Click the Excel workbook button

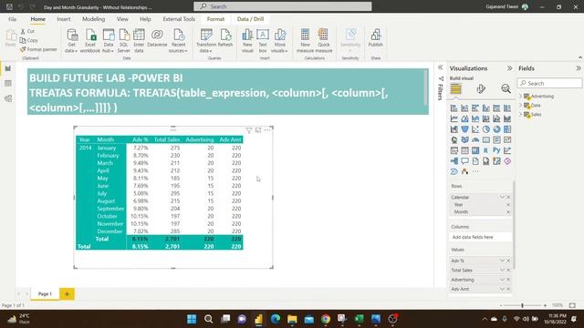[90, 41]
